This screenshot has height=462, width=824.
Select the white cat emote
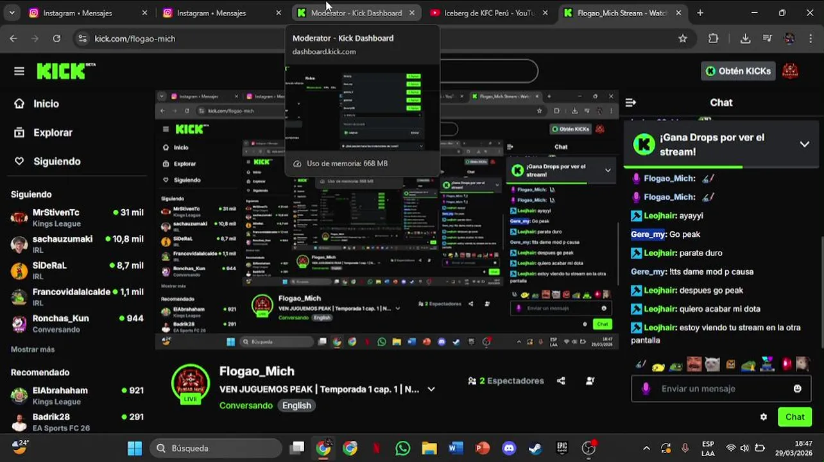pos(712,364)
